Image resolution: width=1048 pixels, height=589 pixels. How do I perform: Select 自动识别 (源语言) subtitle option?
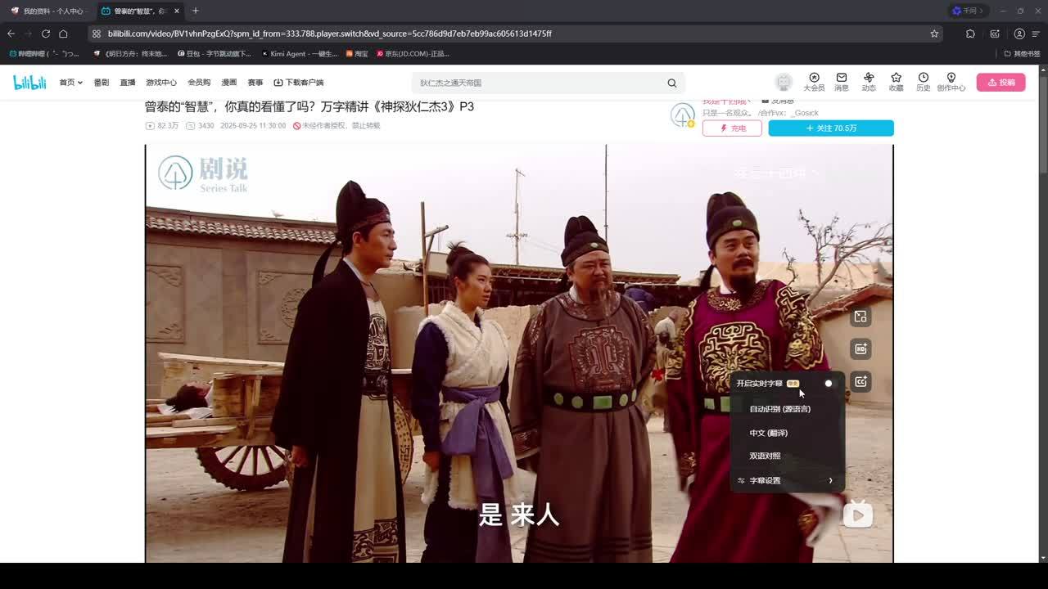[x=779, y=408]
